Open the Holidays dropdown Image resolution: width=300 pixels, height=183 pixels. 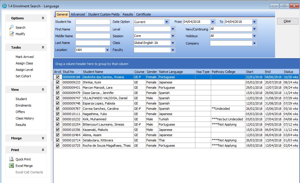[255, 36]
